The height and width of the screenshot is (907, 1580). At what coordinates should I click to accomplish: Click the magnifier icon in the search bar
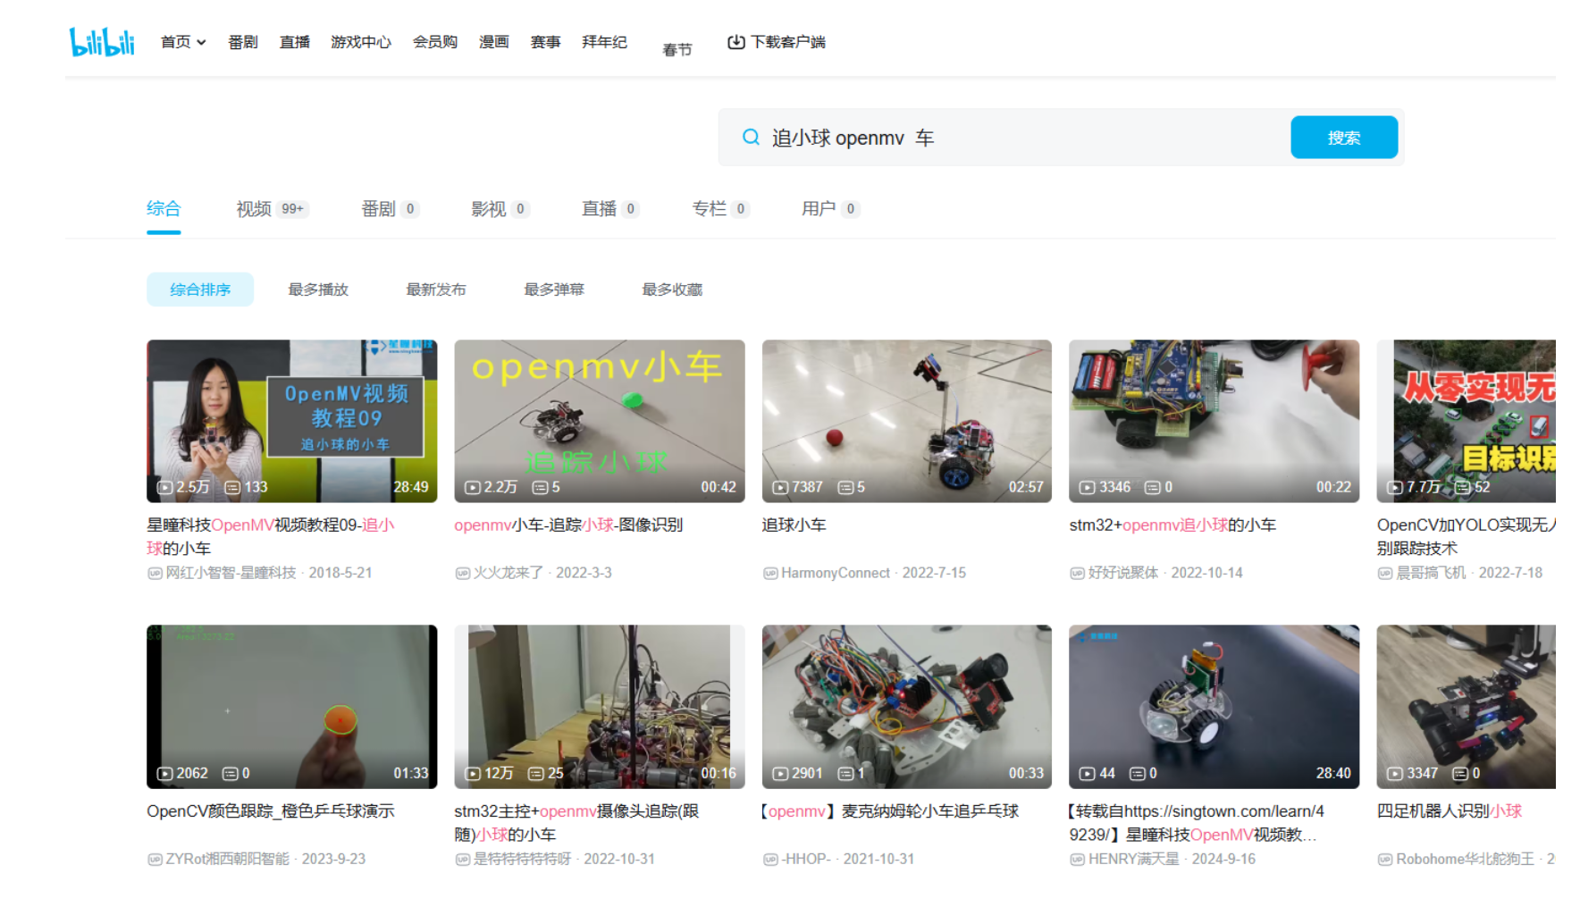coord(750,137)
